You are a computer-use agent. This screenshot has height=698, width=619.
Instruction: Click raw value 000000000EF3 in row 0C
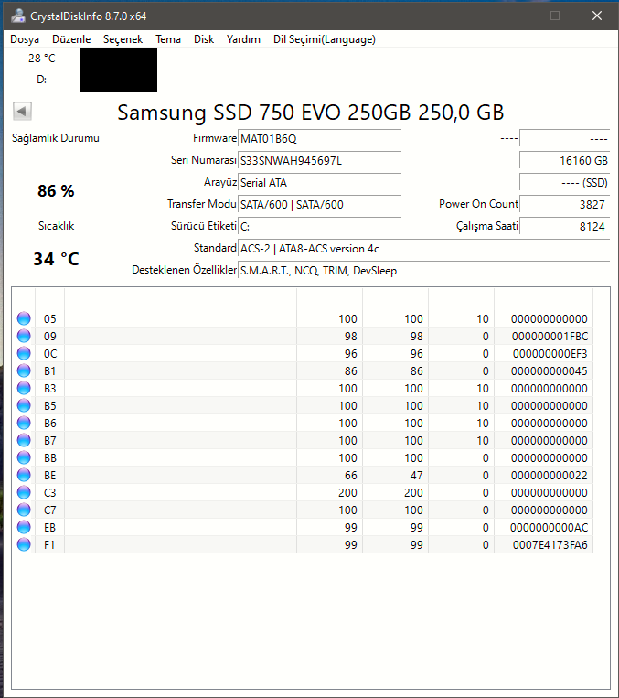(550, 353)
